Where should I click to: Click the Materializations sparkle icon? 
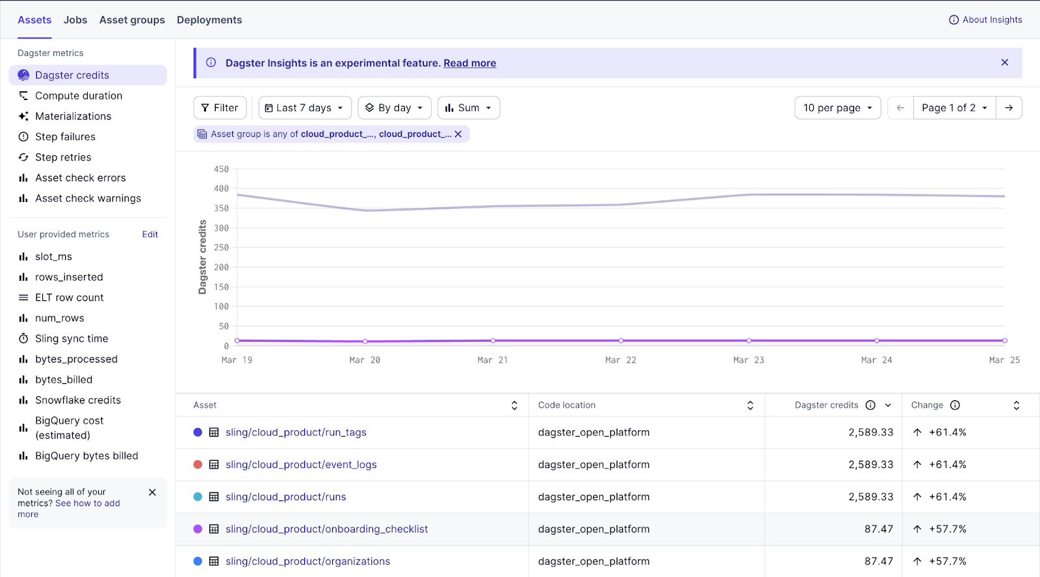click(23, 116)
